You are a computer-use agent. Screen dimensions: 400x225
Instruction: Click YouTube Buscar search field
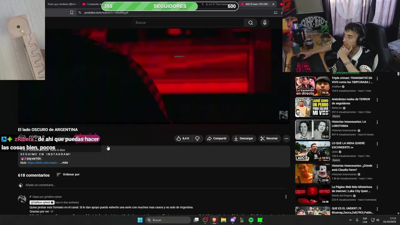click(x=188, y=22)
